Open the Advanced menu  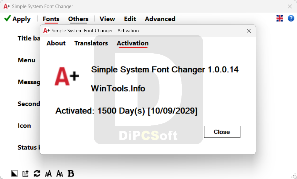point(160,19)
